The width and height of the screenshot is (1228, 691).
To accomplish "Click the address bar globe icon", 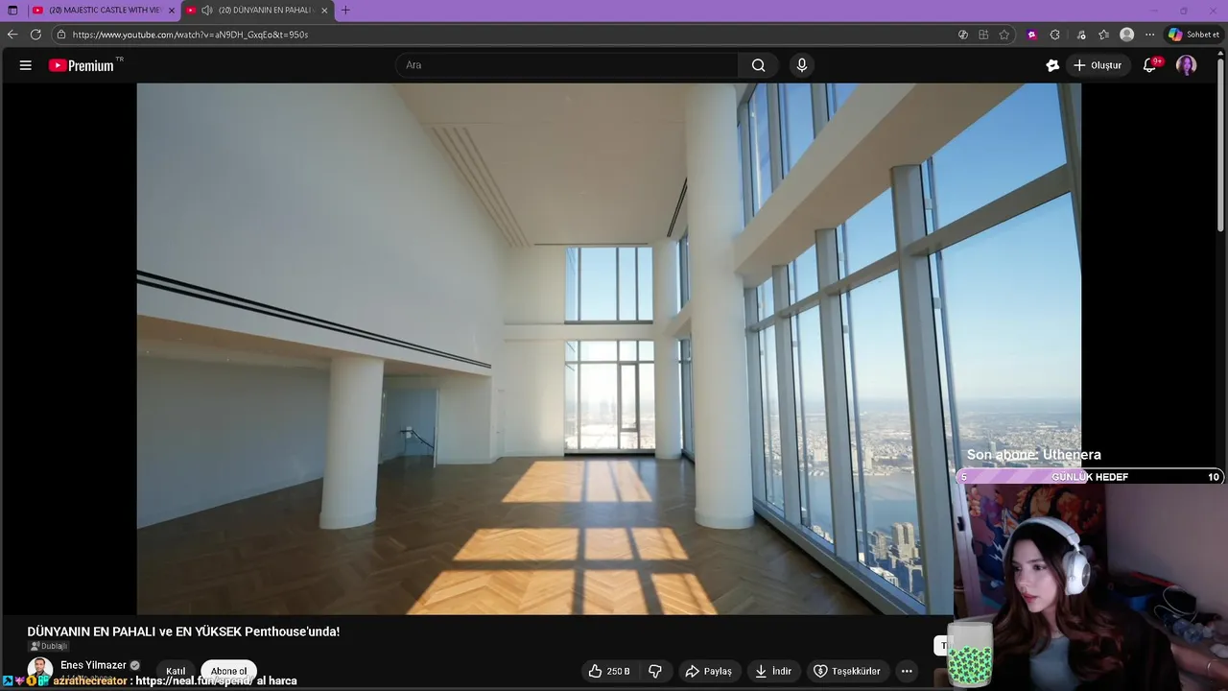I will tap(963, 35).
